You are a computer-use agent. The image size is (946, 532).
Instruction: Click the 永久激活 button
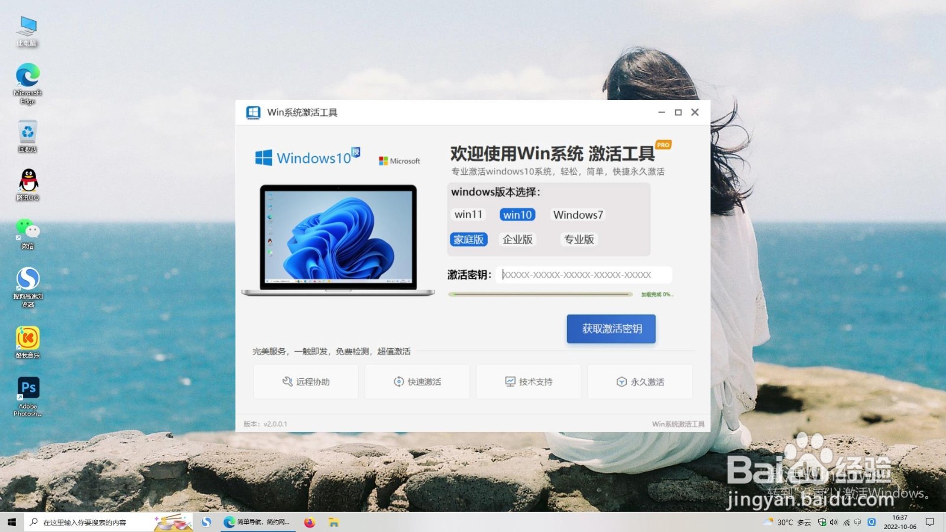(640, 382)
